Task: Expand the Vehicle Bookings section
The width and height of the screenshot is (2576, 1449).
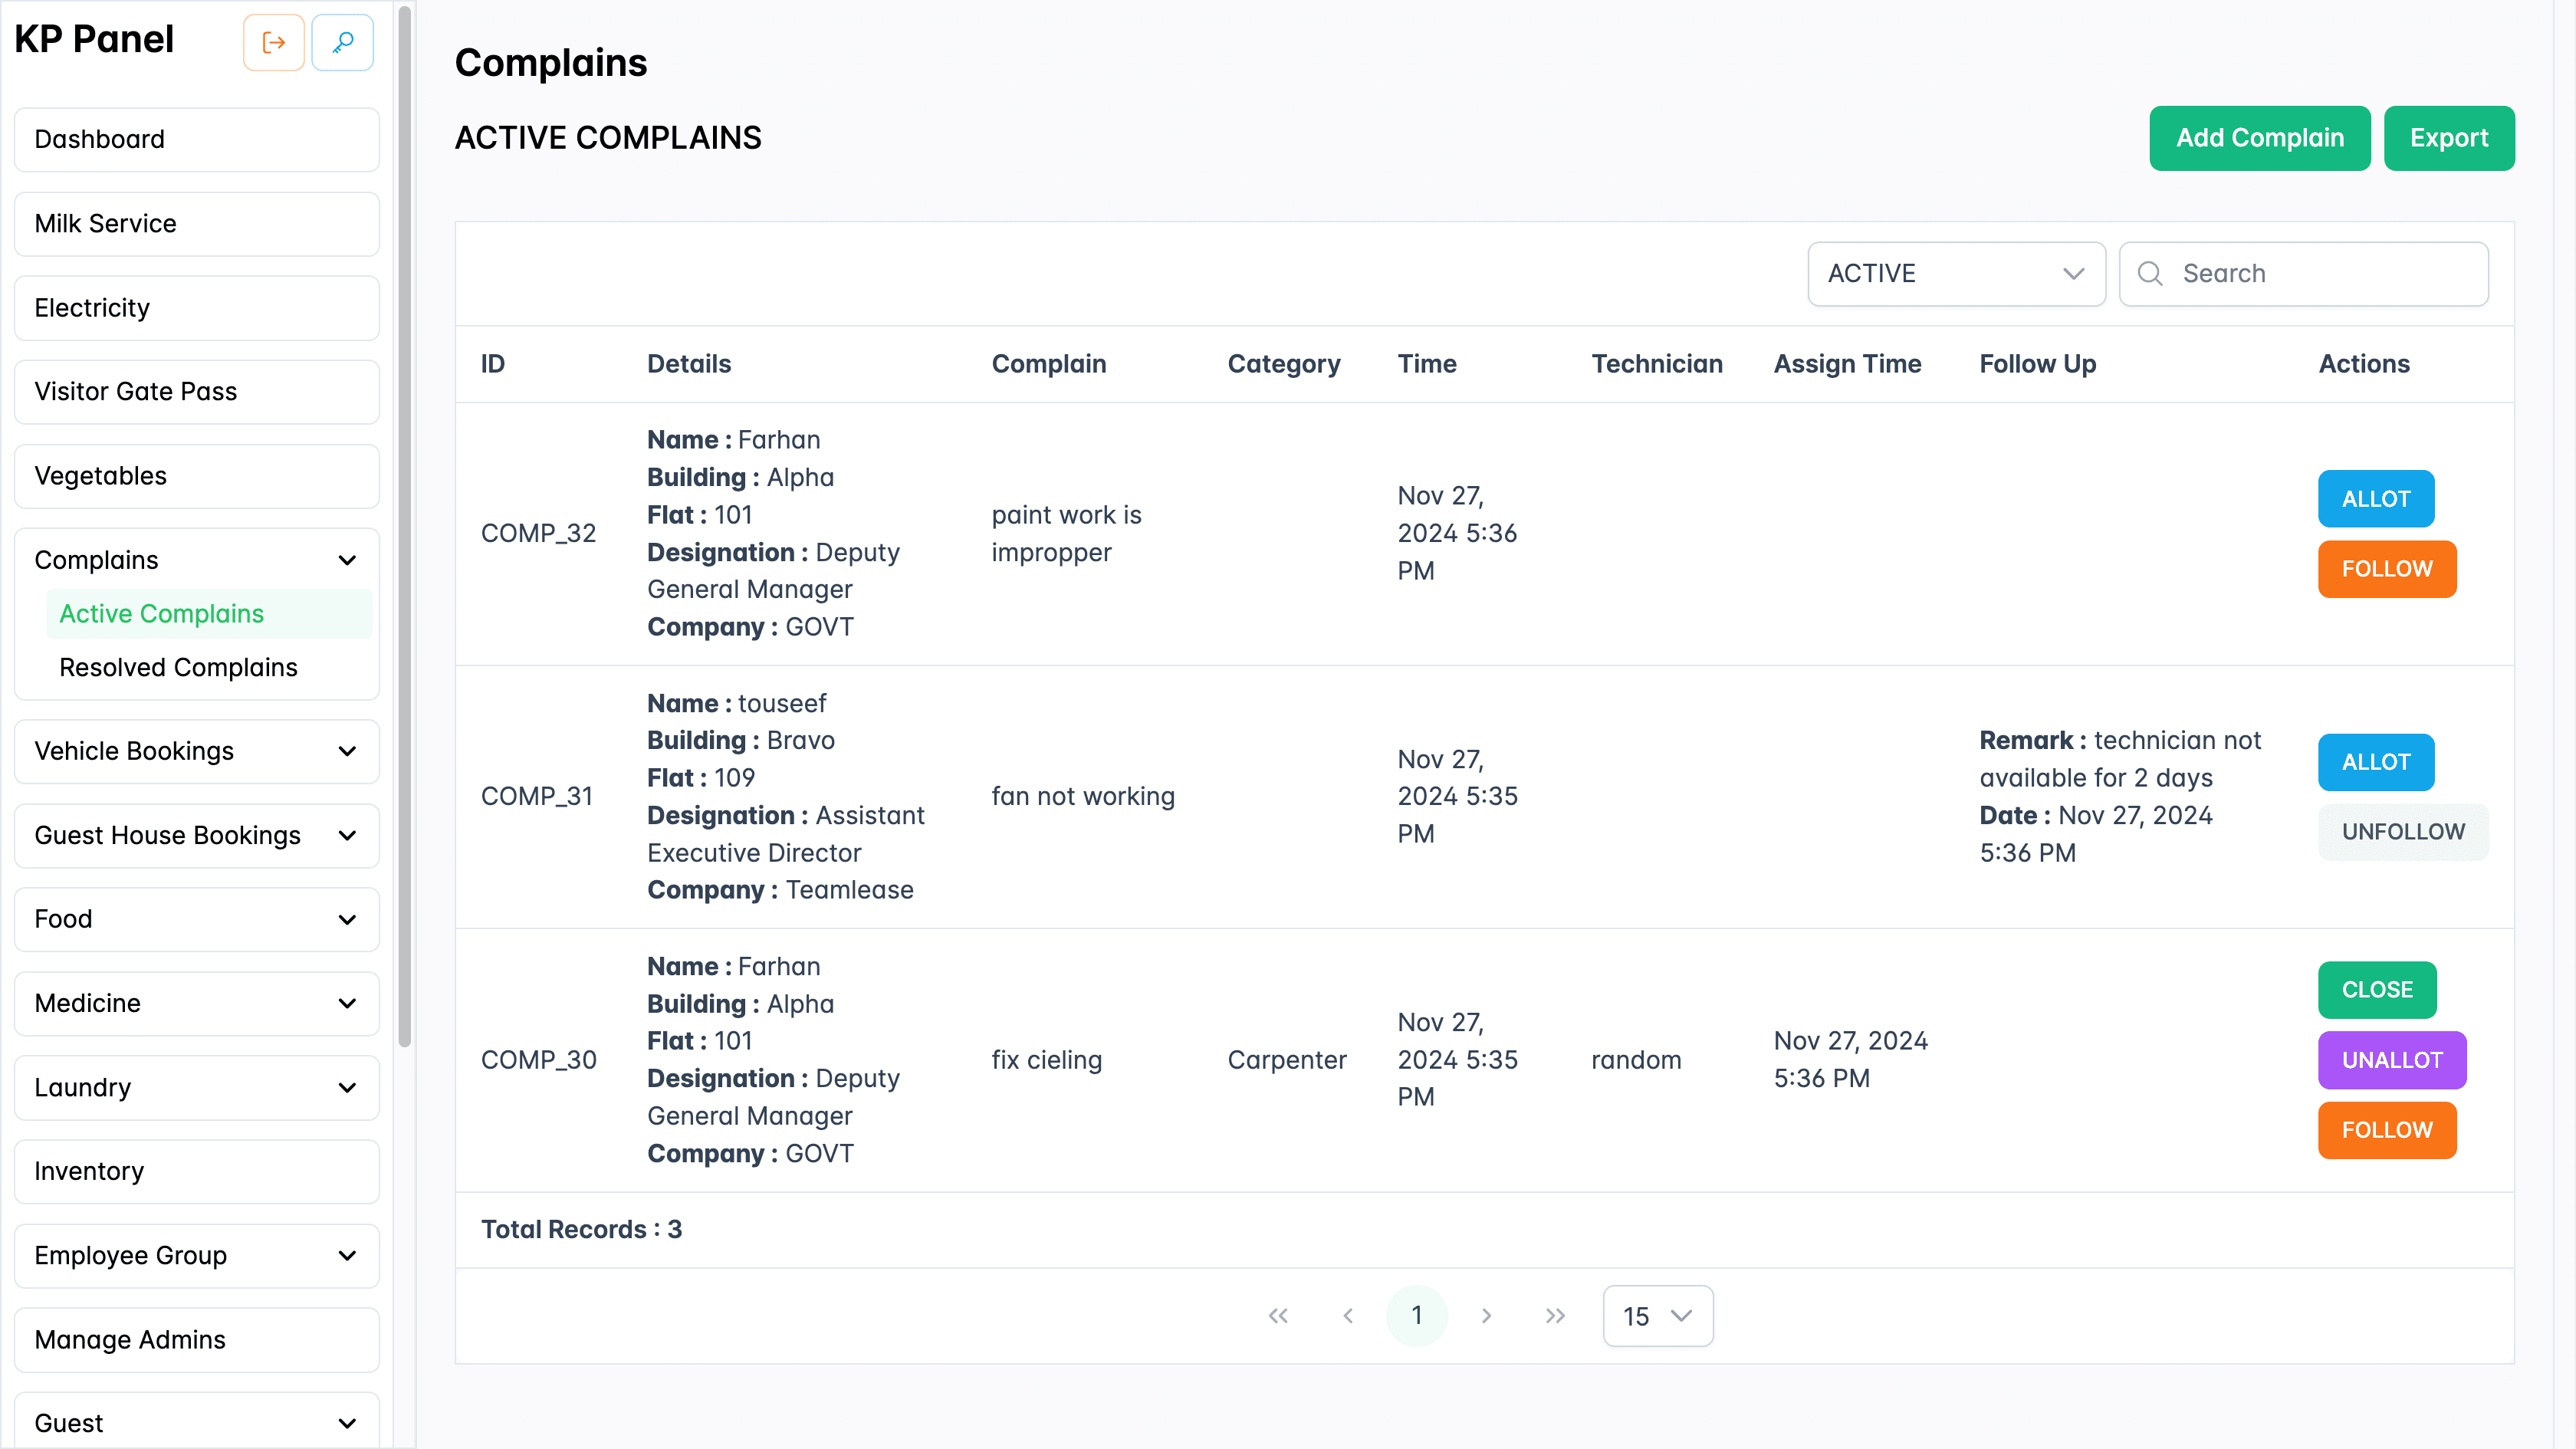Action: (x=347, y=751)
